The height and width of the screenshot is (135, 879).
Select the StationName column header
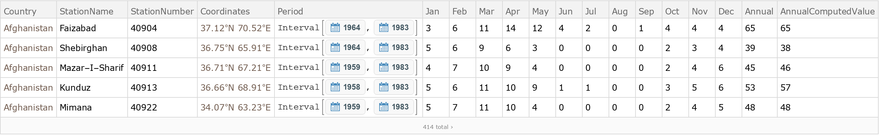point(86,11)
